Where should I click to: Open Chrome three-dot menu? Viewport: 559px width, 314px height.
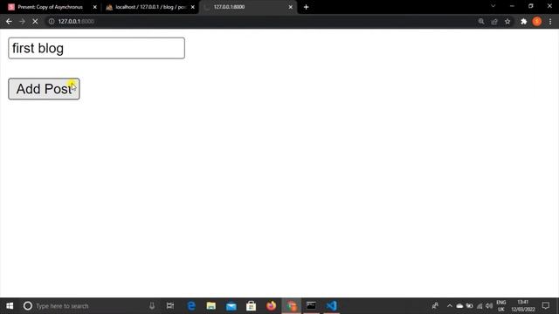pyautogui.click(x=550, y=22)
